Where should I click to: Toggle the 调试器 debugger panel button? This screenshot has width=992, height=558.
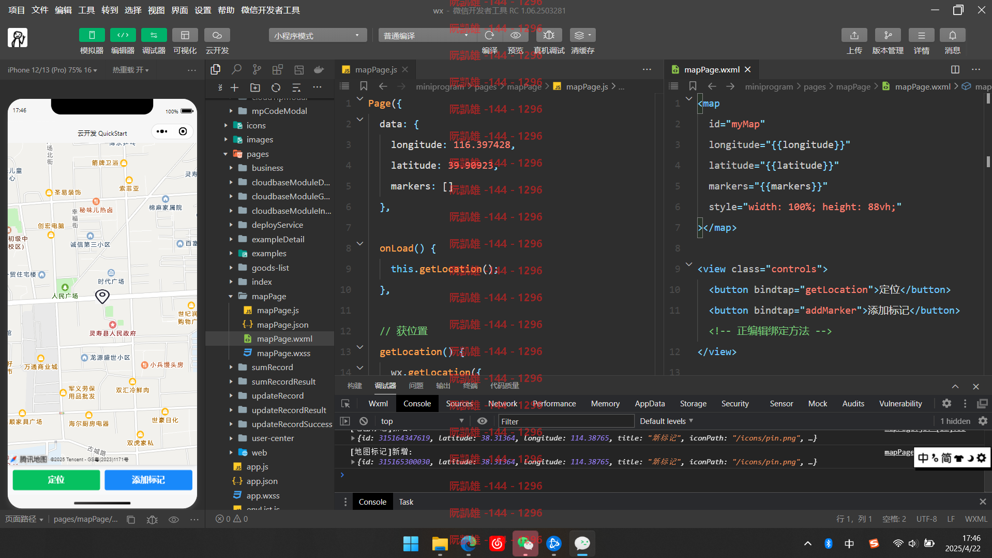154,35
